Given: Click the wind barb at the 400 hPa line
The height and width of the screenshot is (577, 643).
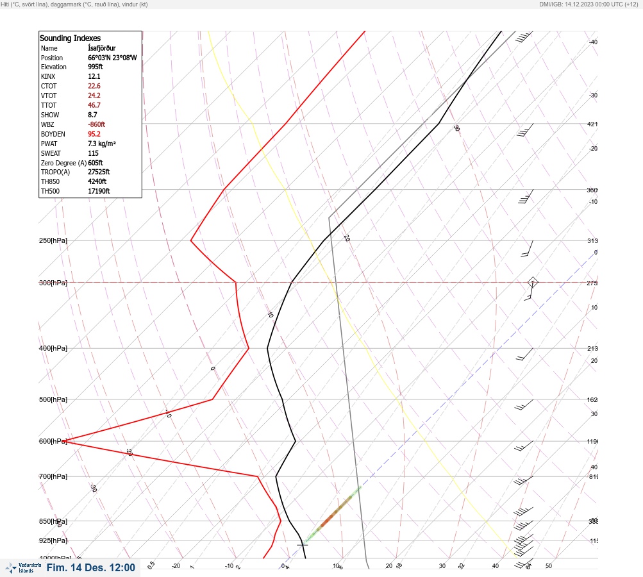Looking at the screenshot, I should click(524, 355).
